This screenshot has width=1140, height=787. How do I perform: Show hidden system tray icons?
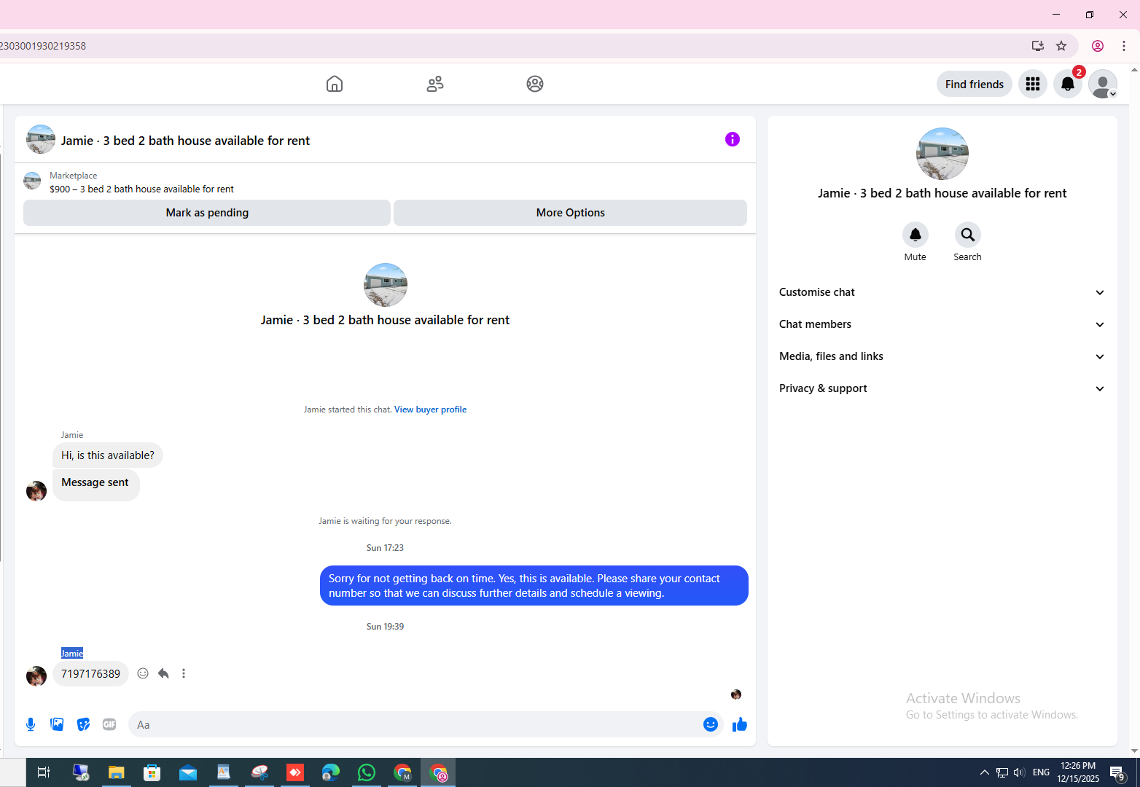coord(985,772)
